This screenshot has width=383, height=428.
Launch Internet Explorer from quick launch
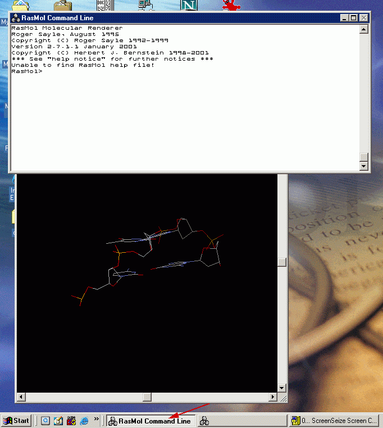pos(84,421)
